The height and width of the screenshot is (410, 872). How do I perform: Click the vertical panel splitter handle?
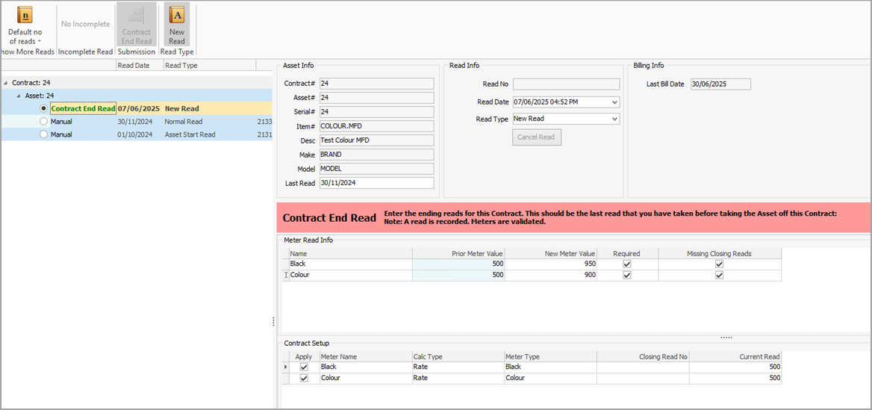coord(273,321)
